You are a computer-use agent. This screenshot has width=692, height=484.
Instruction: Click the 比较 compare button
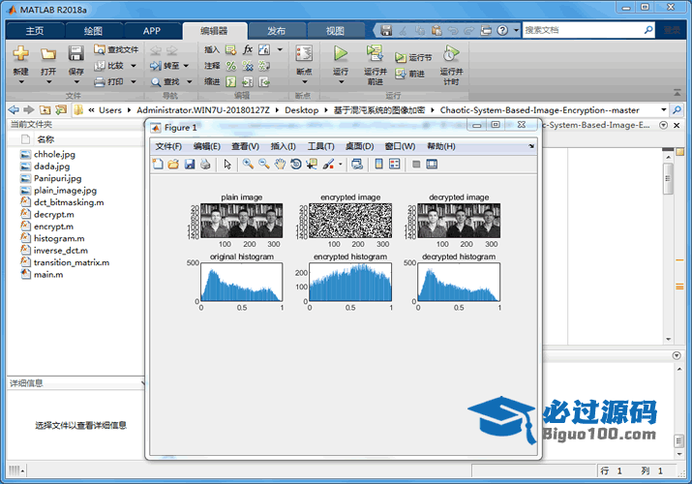coord(109,65)
